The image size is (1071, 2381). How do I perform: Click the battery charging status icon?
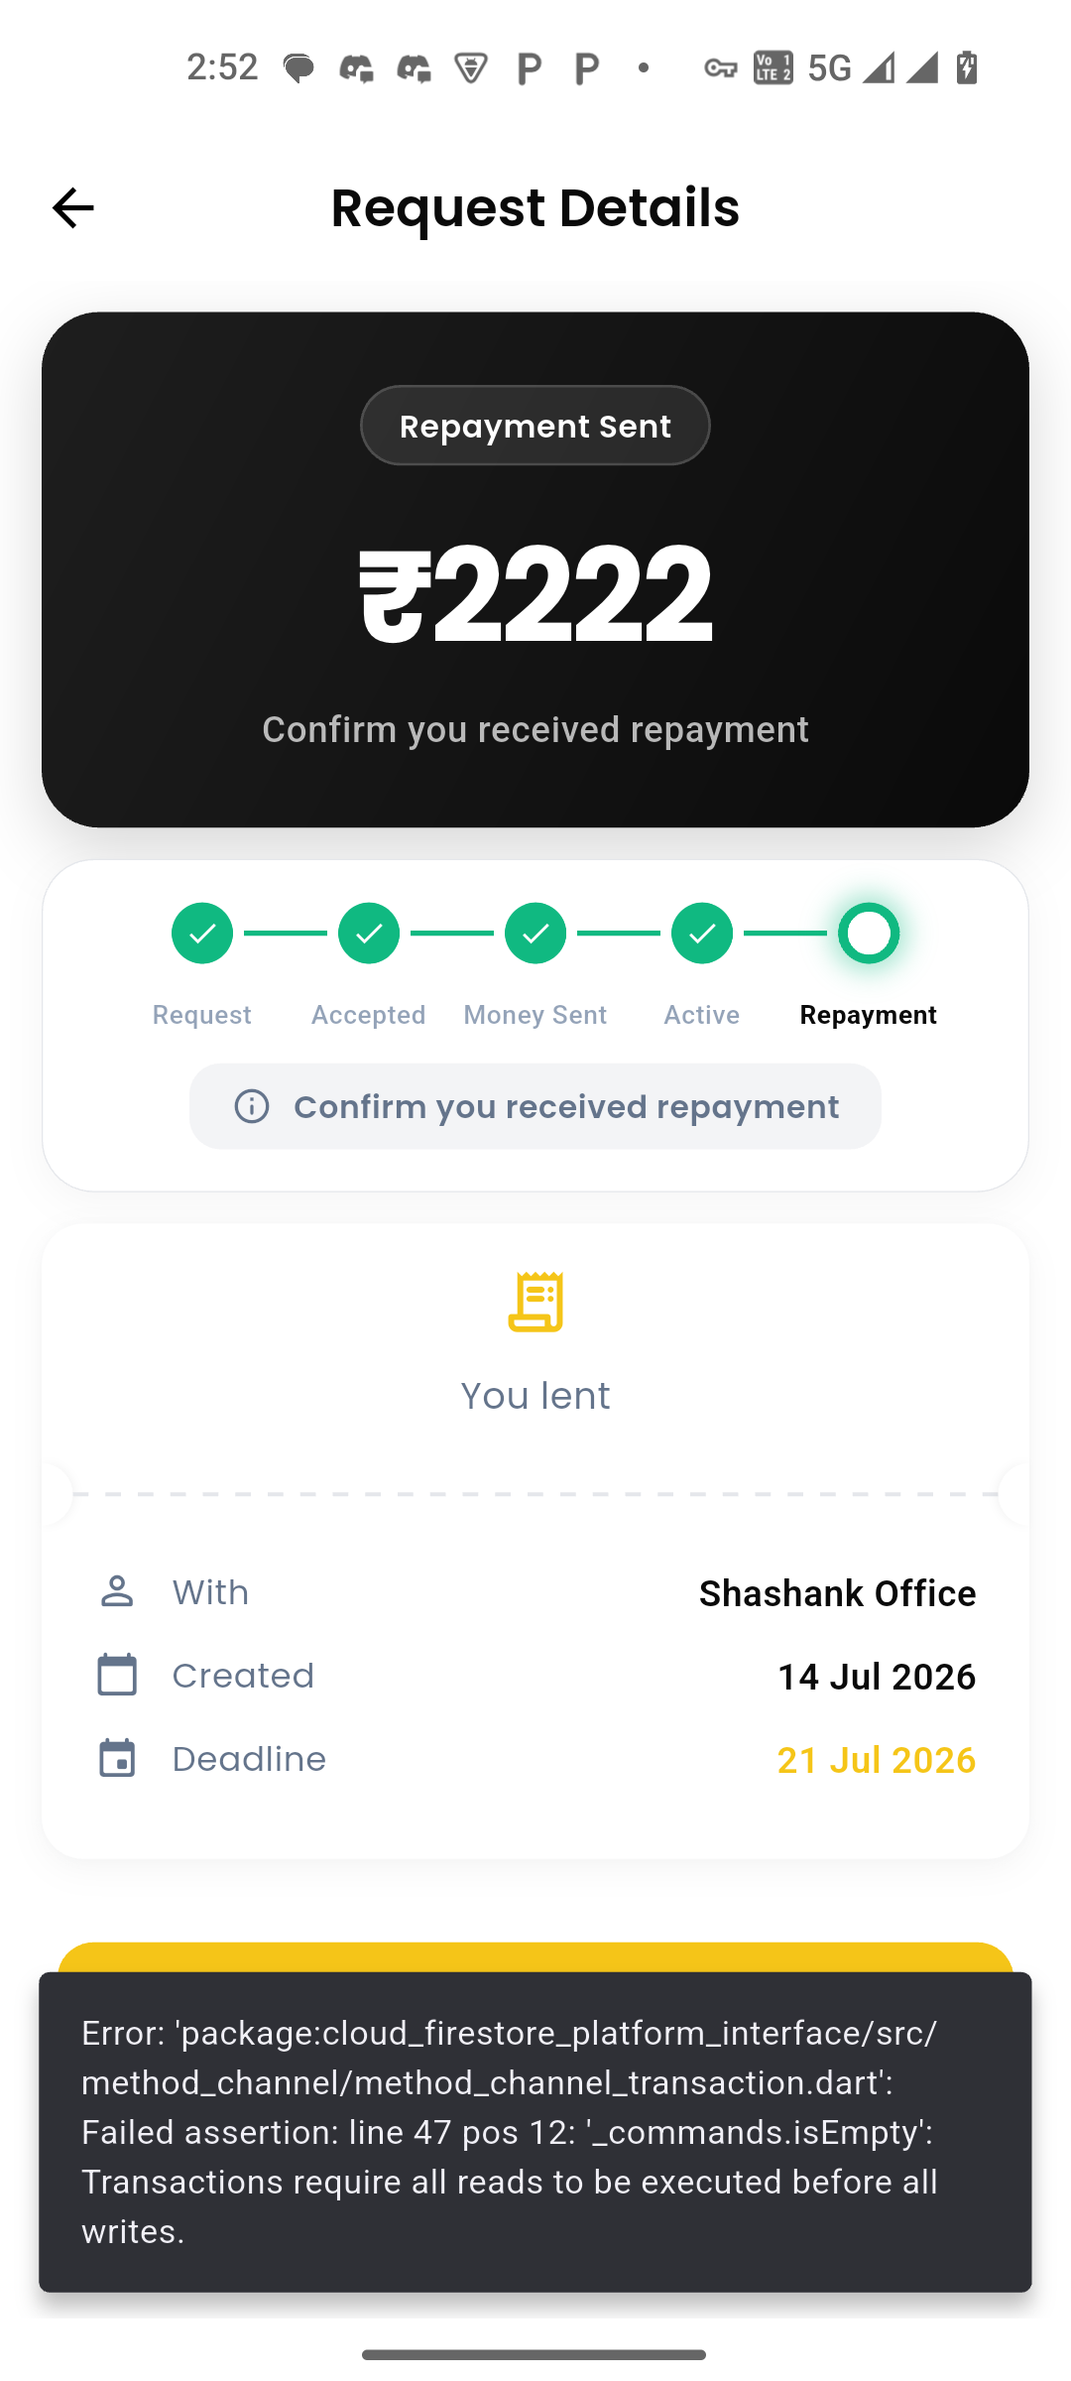click(967, 67)
